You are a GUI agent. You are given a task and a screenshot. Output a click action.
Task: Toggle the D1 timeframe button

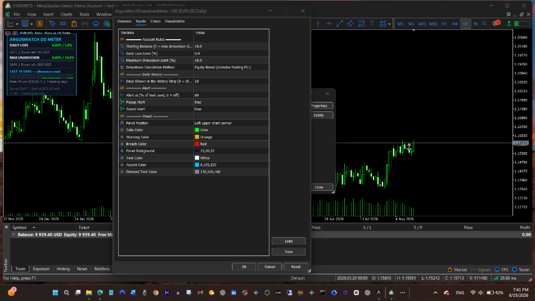coord(466,24)
